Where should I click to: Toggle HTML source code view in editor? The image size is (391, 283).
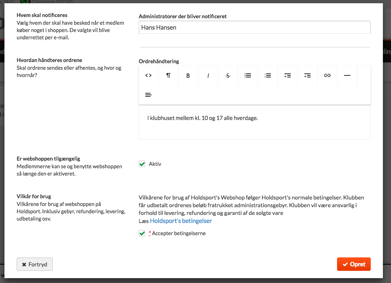click(x=148, y=75)
